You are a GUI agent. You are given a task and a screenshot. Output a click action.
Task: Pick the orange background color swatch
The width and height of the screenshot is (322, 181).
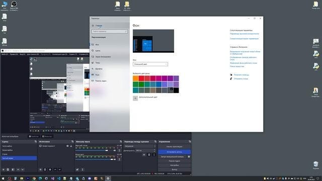click(x=135, y=78)
